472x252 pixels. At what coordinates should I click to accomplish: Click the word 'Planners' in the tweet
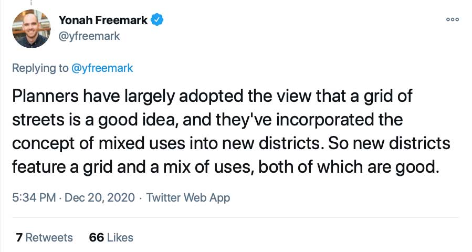(x=46, y=96)
